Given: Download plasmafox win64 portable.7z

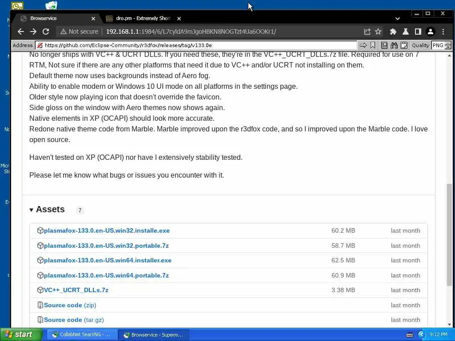Looking at the screenshot, I should 106,275.
